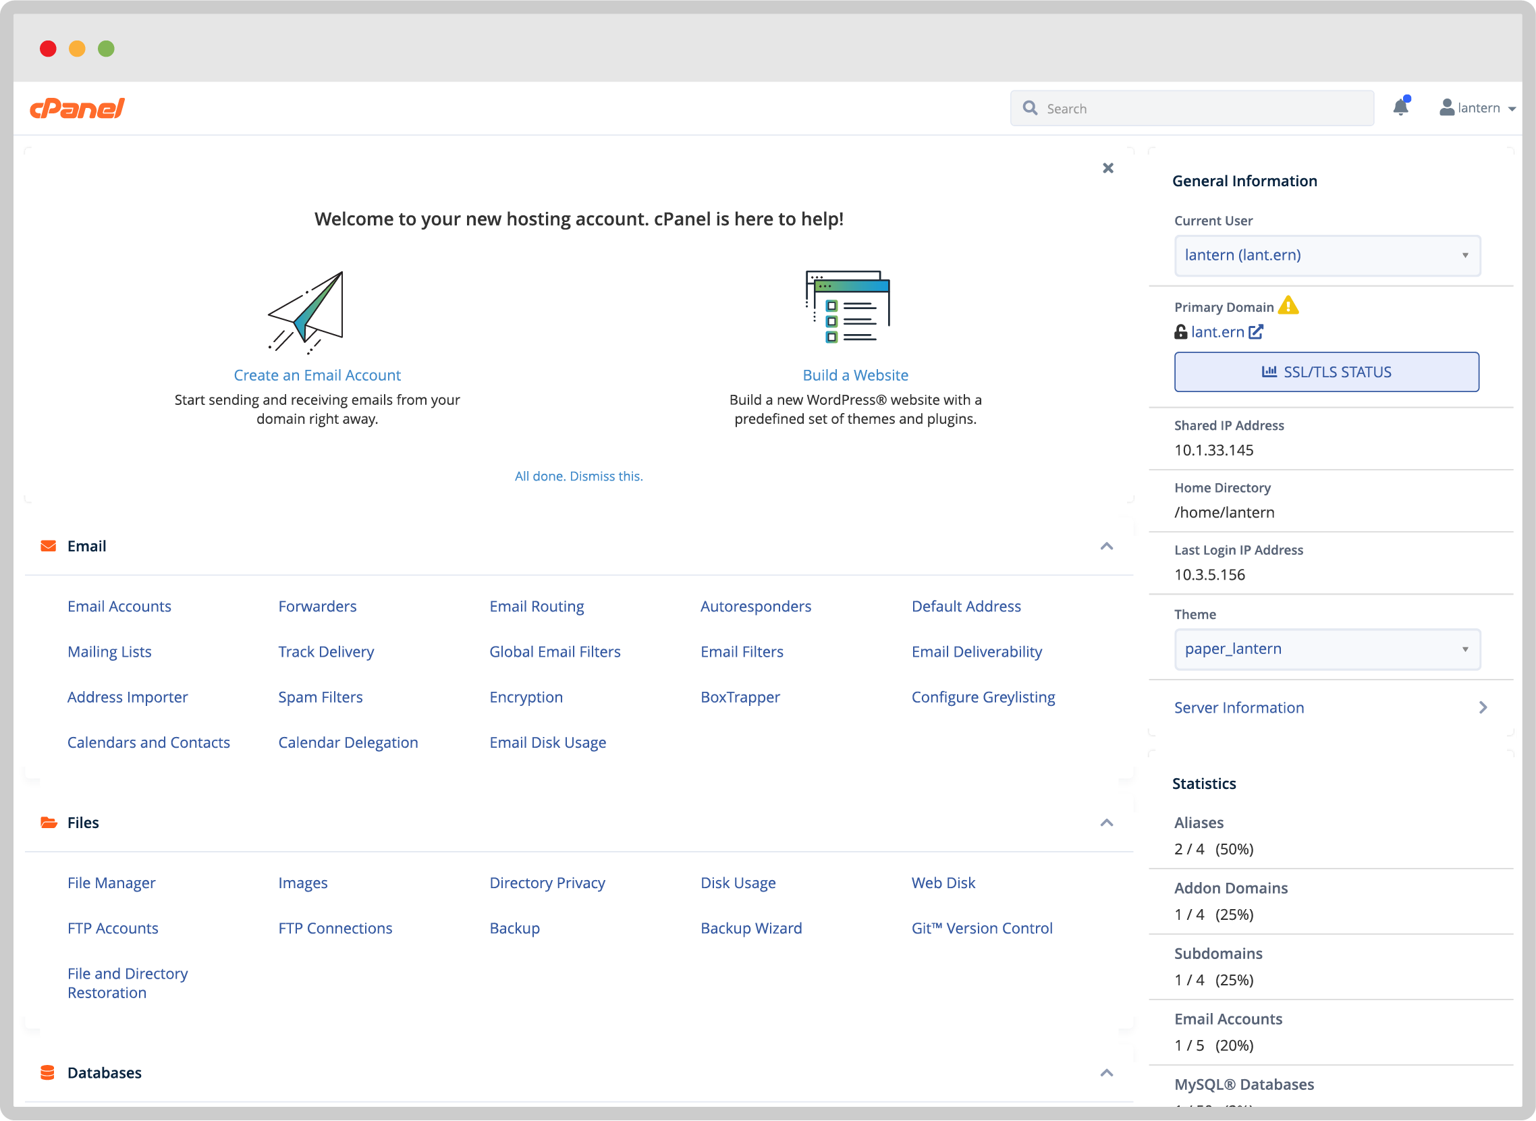Click the envelope icon beside the Email section
This screenshot has width=1536, height=1121.
(47, 545)
